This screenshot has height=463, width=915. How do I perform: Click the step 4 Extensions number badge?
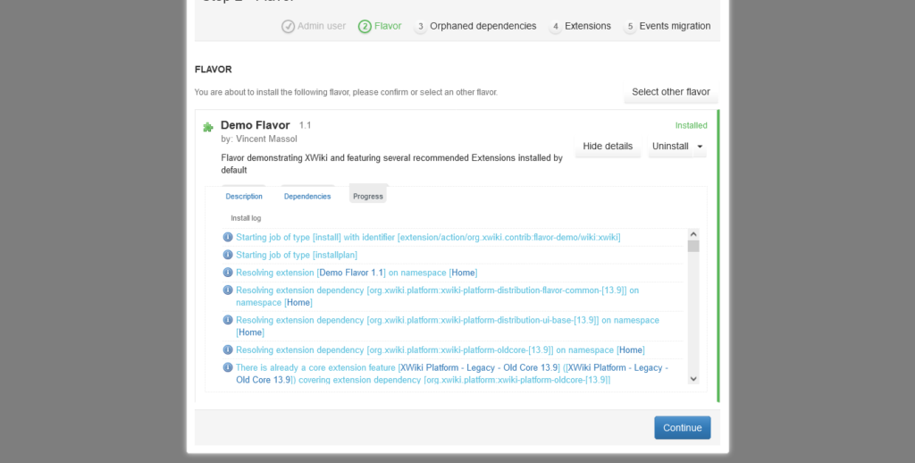[x=555, y=27]
